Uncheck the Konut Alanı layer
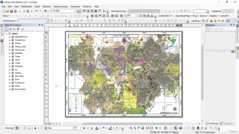 point(13,89)
